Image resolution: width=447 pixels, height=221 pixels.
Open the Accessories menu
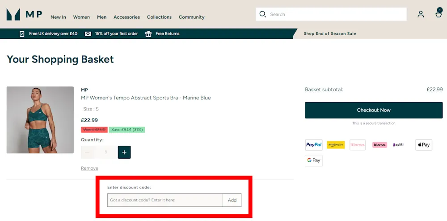(127, 17)
